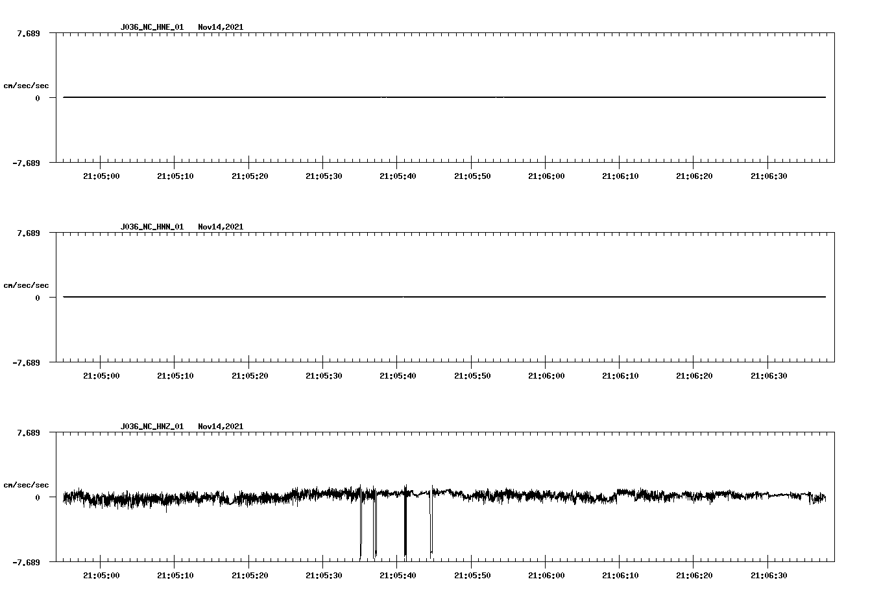Select the 21:05:10 time label under HNN plot
Image resolution: width=881 pixels, height=599 pixels.
click(x=175, y=376)
